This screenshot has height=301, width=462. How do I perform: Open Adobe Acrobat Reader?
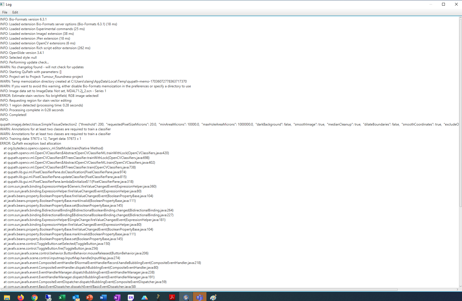coord(172,297)
